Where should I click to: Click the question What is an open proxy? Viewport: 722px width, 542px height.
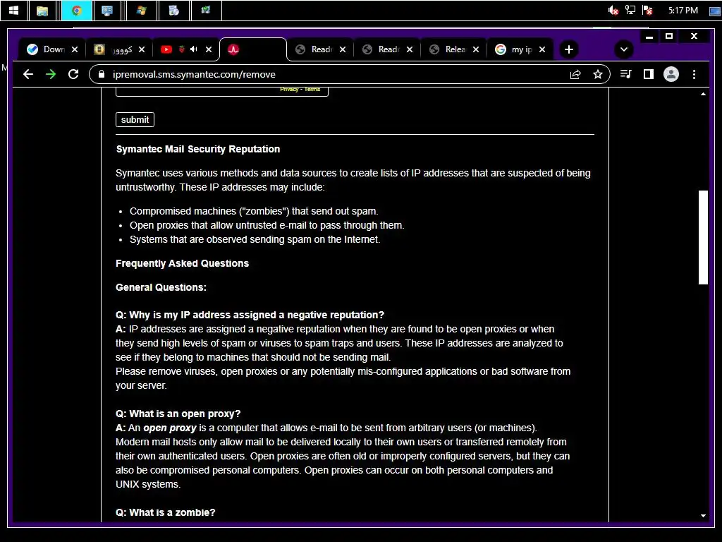[178, 414]
